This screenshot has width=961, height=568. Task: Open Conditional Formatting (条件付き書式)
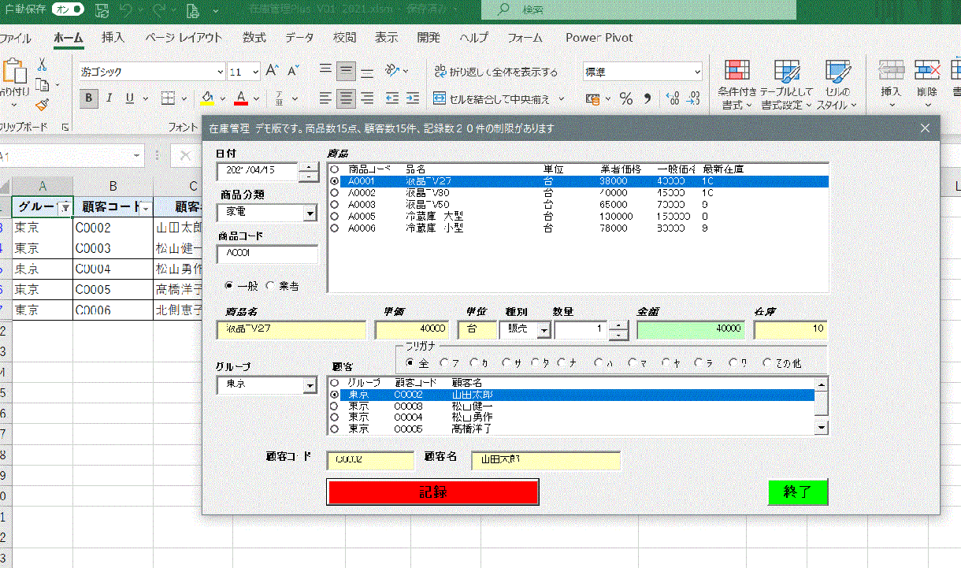(737, 85)
